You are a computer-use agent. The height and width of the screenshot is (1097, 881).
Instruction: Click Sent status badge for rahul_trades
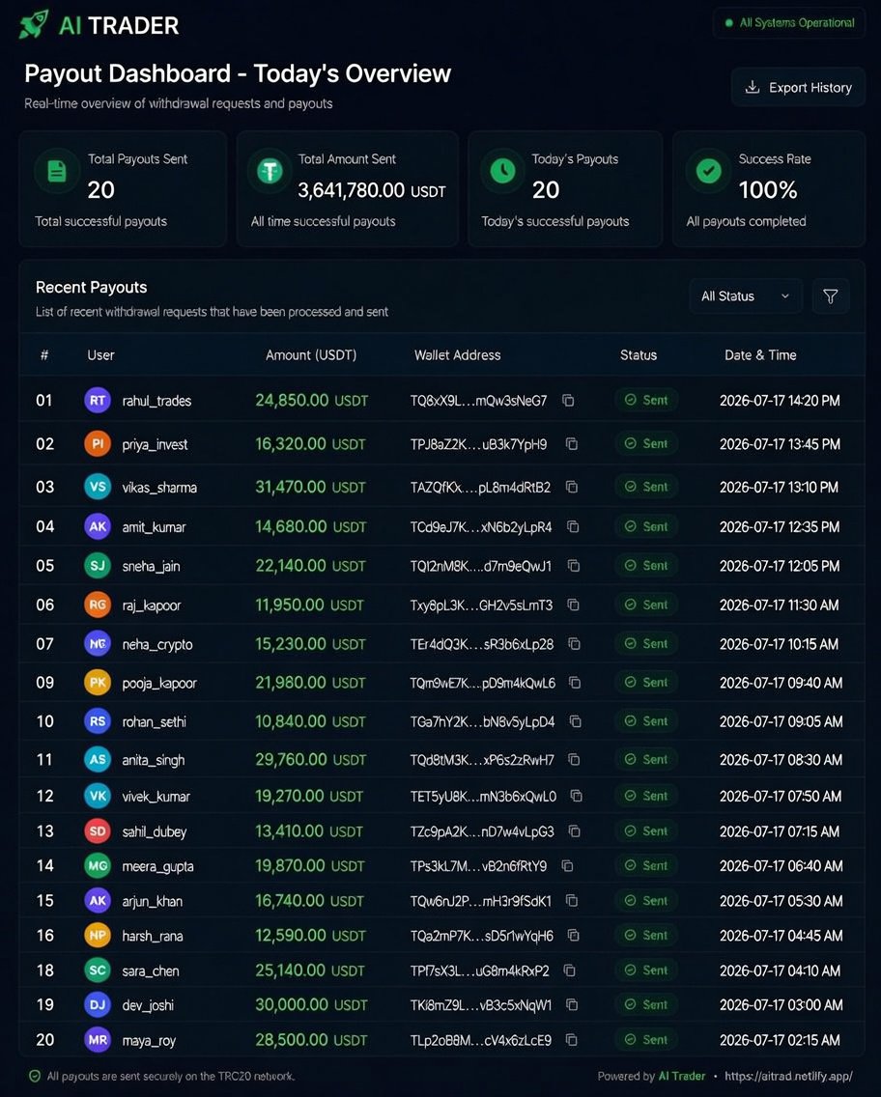pos(646,400)
